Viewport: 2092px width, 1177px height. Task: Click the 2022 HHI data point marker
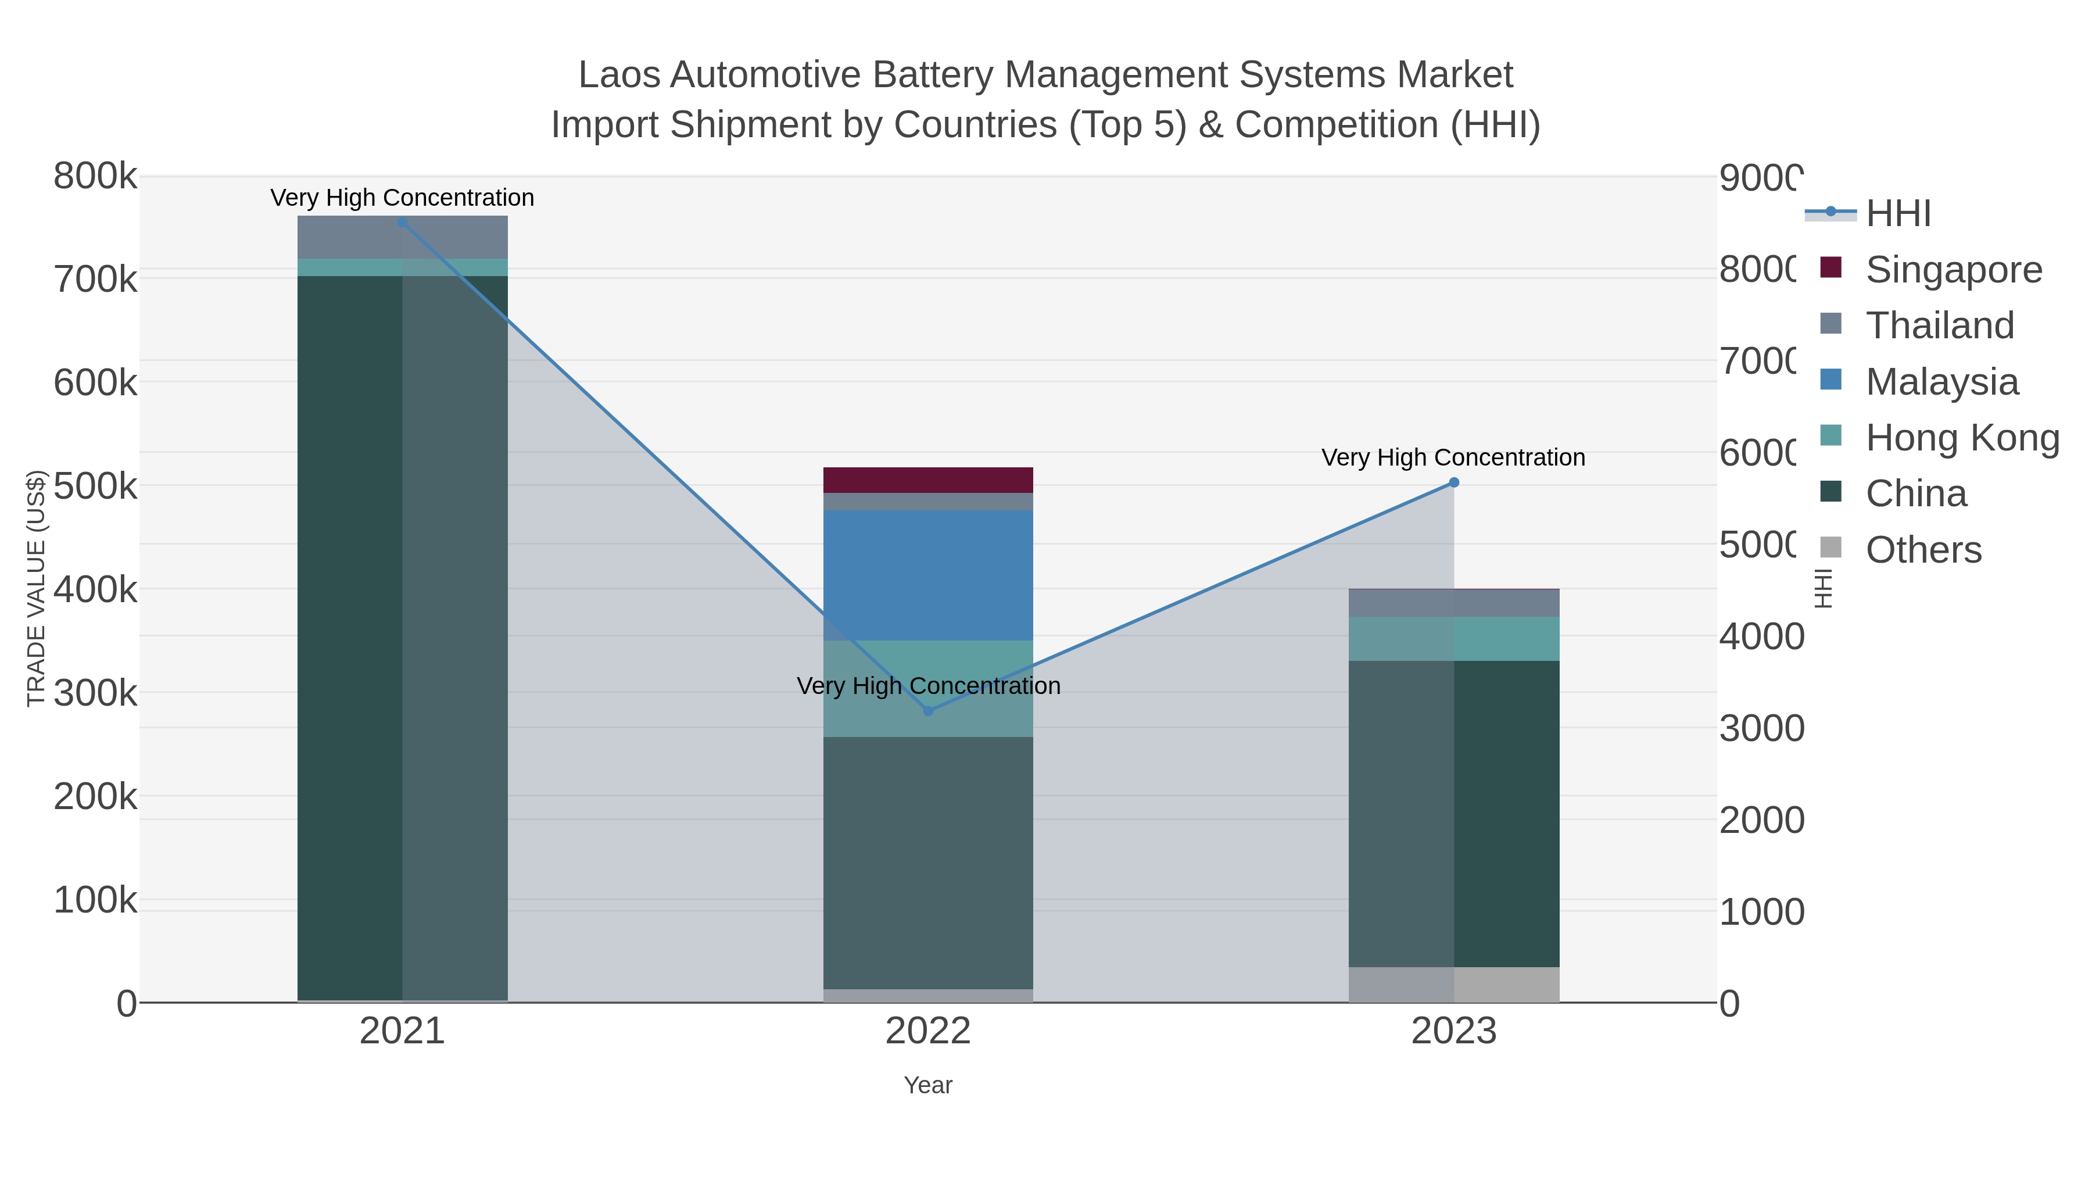click(x=928, y=711)
